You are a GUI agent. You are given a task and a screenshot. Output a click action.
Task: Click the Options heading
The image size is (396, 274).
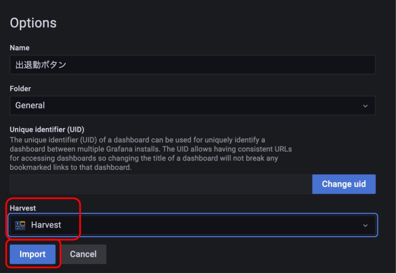(33, 23)
